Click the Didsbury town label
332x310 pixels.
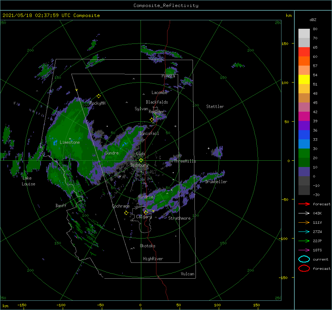coord(139,165)
